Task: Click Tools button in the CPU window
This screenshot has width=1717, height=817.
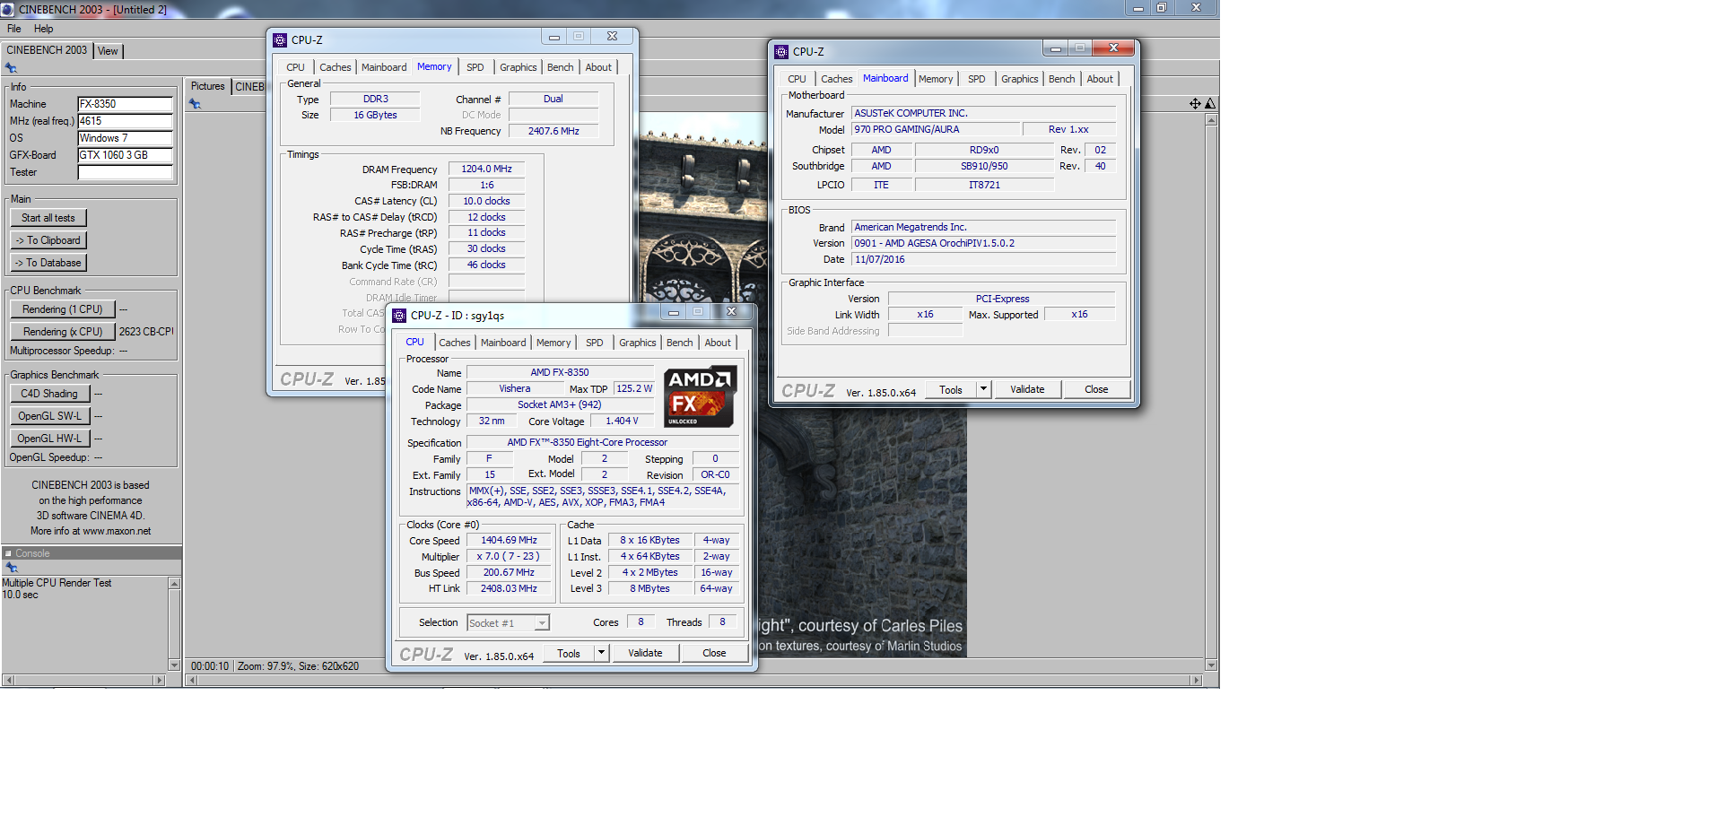Action: 569,654
